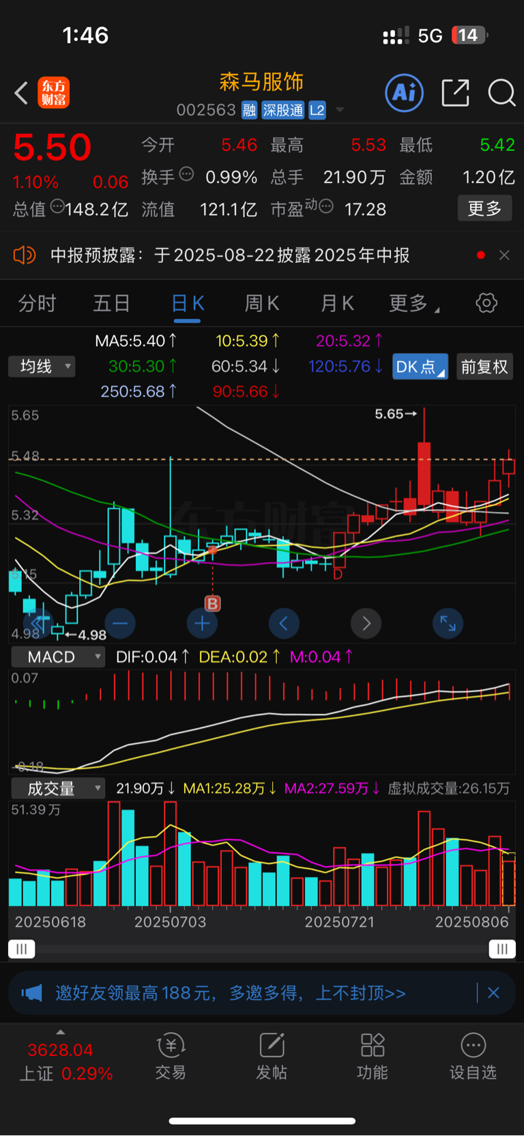Image resolution: width=524 pixels, height=1136 pixels.
Task: Open chart settings gear icon
Action: pos(486,303)
